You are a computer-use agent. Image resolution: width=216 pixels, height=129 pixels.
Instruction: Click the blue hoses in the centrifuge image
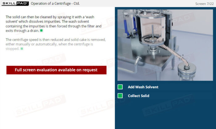coord(130,26)
